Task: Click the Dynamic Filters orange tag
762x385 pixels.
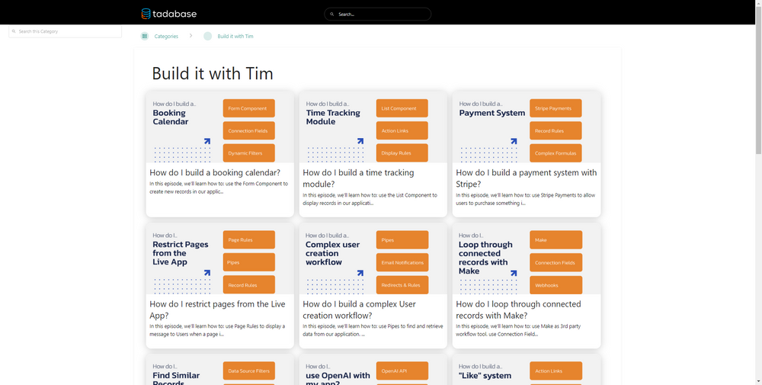Action: coord(249,153)
